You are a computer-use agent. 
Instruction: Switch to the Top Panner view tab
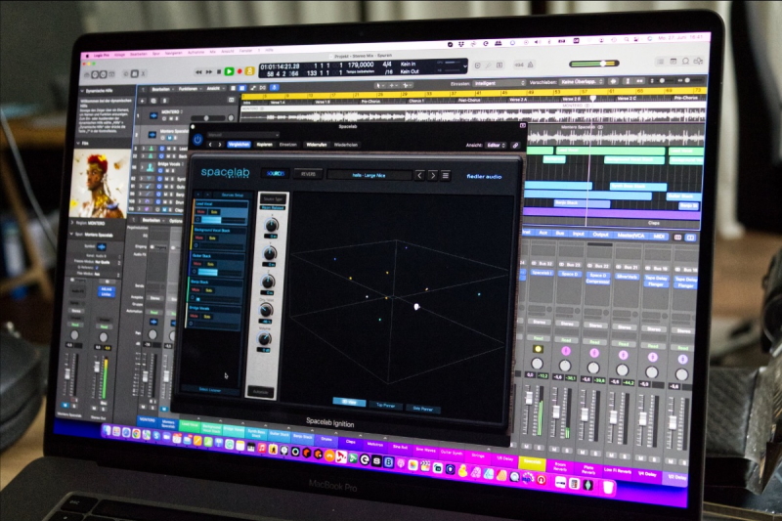[385, 406]
